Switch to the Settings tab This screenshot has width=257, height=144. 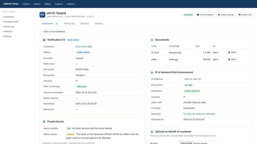tap(99, 24)
